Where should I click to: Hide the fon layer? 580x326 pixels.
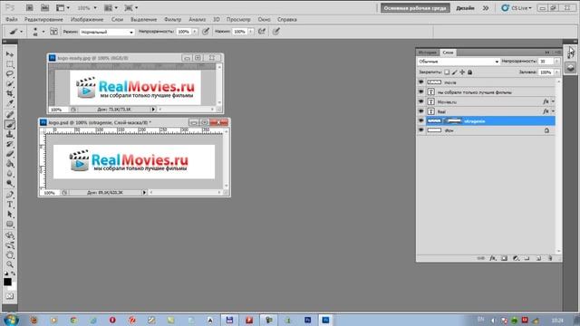tap(420, 130)
